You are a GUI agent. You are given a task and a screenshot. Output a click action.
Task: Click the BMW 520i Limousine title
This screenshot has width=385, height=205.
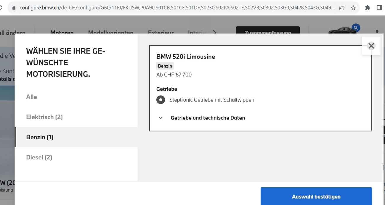(x=186, y=57)
